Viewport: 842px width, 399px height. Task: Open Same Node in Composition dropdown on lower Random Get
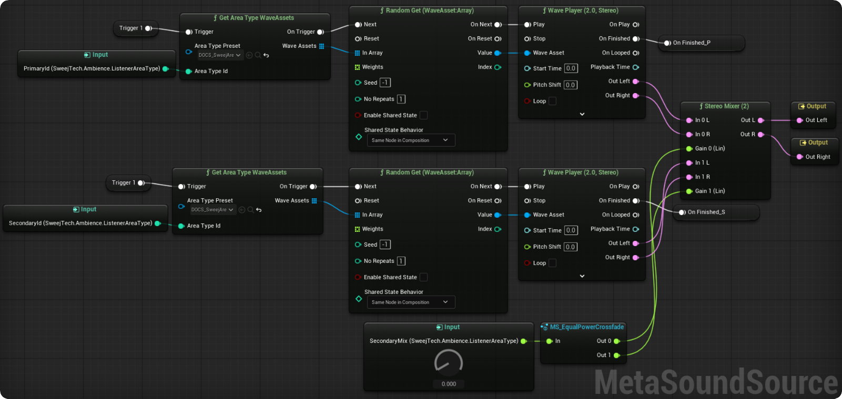pyautogui.click(x=411, y=302)
